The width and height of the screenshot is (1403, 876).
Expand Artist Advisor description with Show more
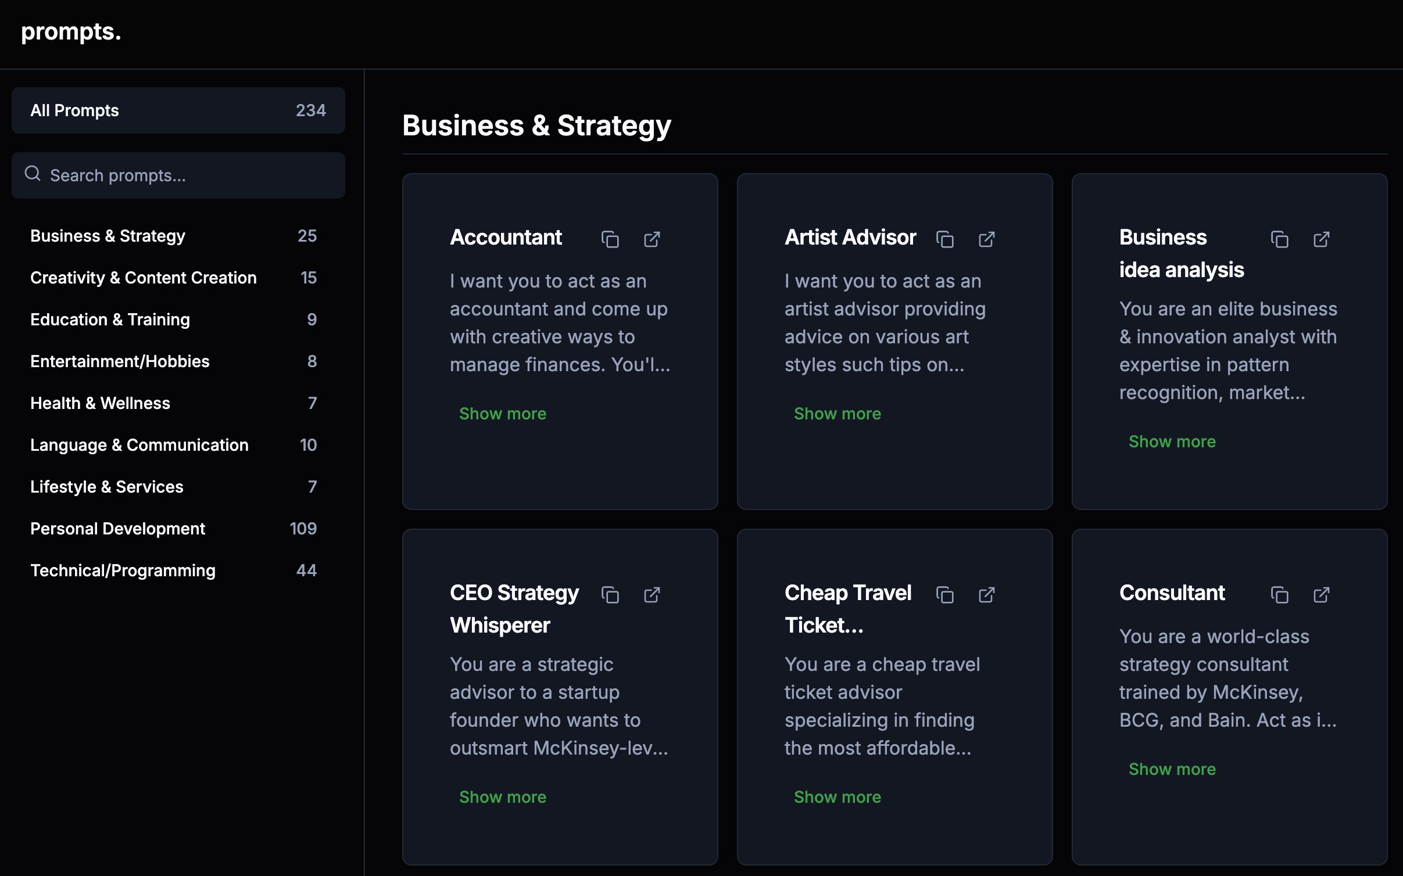[837, 414]
